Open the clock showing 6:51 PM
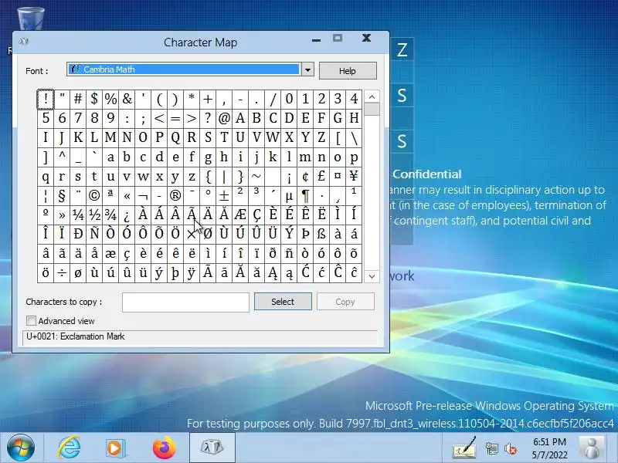This screenshot has width=618, height=463. [549, 448]
